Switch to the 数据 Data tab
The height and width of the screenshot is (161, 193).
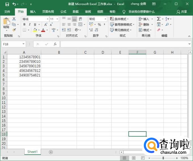click(76, 12)
